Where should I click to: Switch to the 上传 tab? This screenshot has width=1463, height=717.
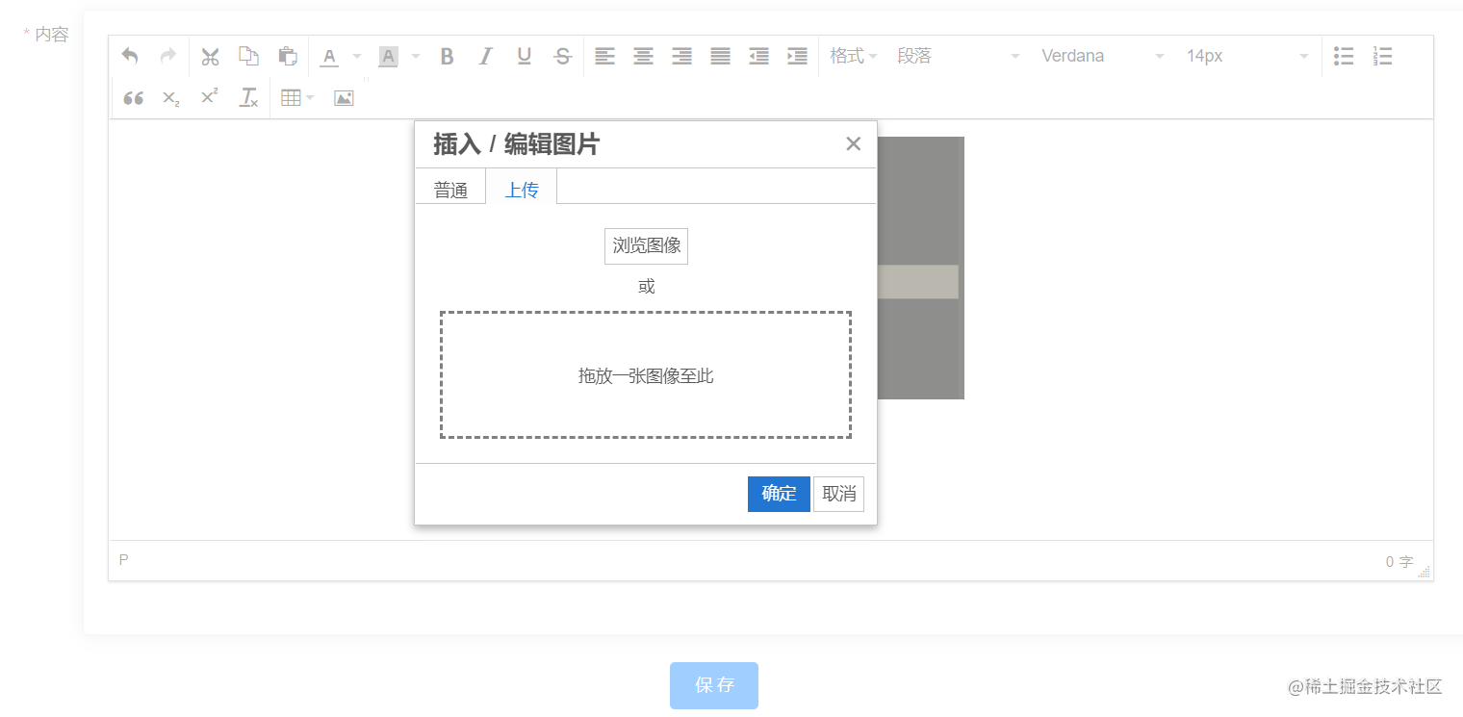(522, 188)
